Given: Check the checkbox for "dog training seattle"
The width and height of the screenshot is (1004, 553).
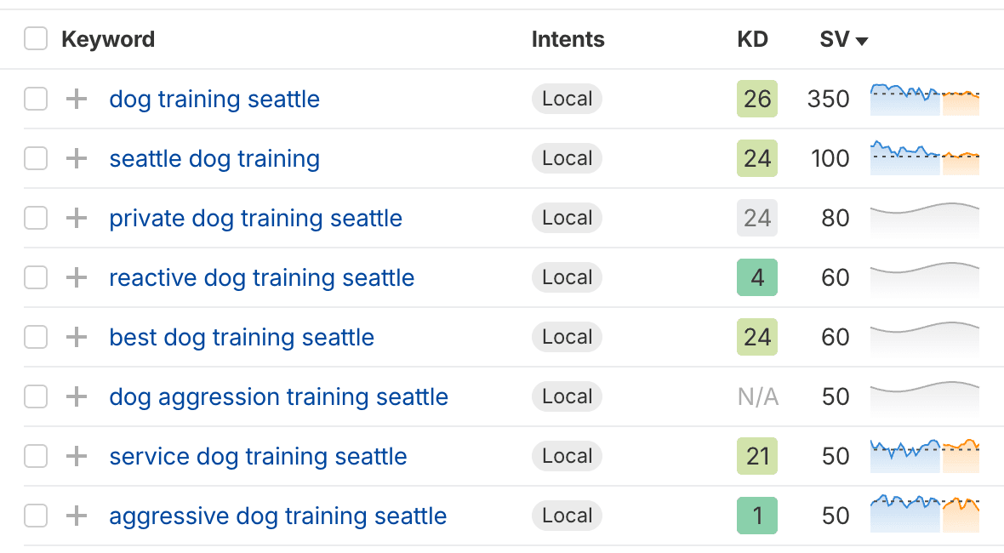Looking at the screenshot, I should [x=35, y=99].
